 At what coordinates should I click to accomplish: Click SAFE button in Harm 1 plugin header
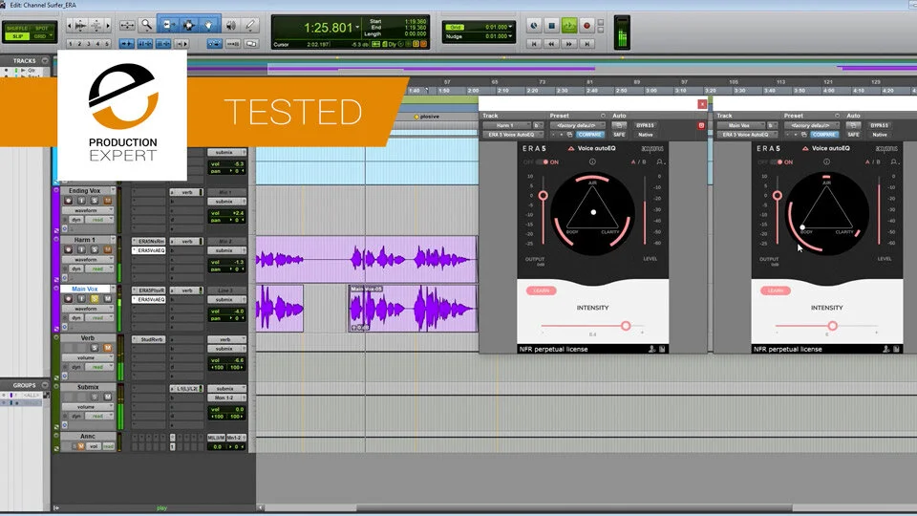619,135
